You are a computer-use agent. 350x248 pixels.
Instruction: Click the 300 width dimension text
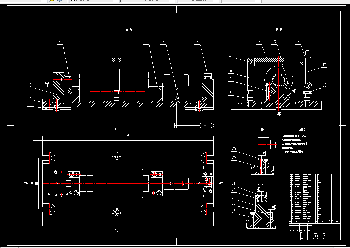pyautogui.click(x=32, y=183)
